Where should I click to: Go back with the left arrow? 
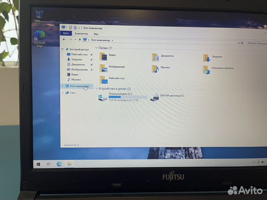click(64, 40)
